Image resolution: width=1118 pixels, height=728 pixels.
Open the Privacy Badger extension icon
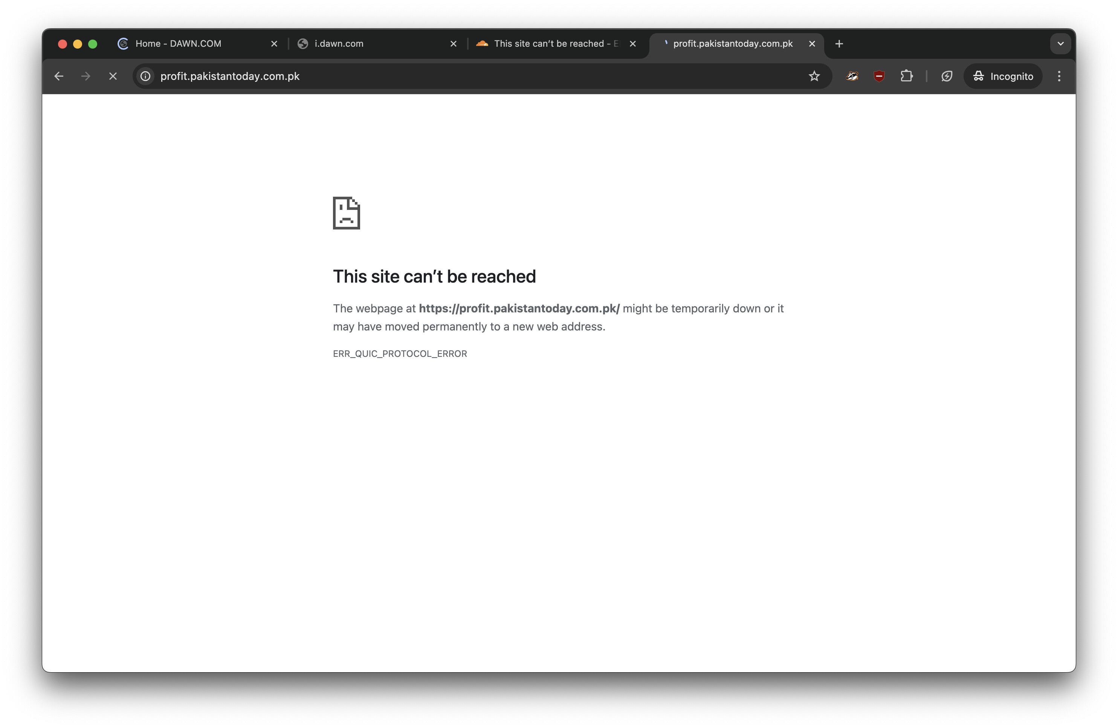(x=852, y=76)
